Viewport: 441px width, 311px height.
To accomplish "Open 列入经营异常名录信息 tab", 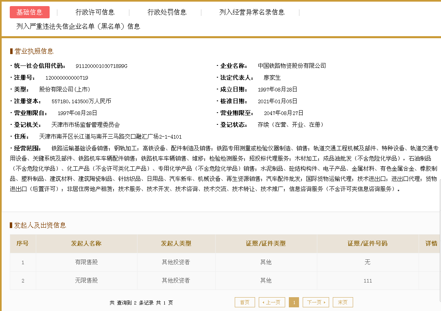I will click(252, 12).
